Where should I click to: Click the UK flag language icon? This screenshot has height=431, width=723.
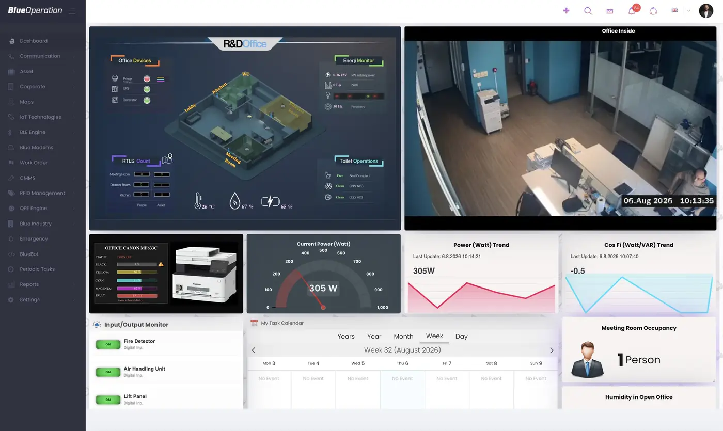coord(674,10)
